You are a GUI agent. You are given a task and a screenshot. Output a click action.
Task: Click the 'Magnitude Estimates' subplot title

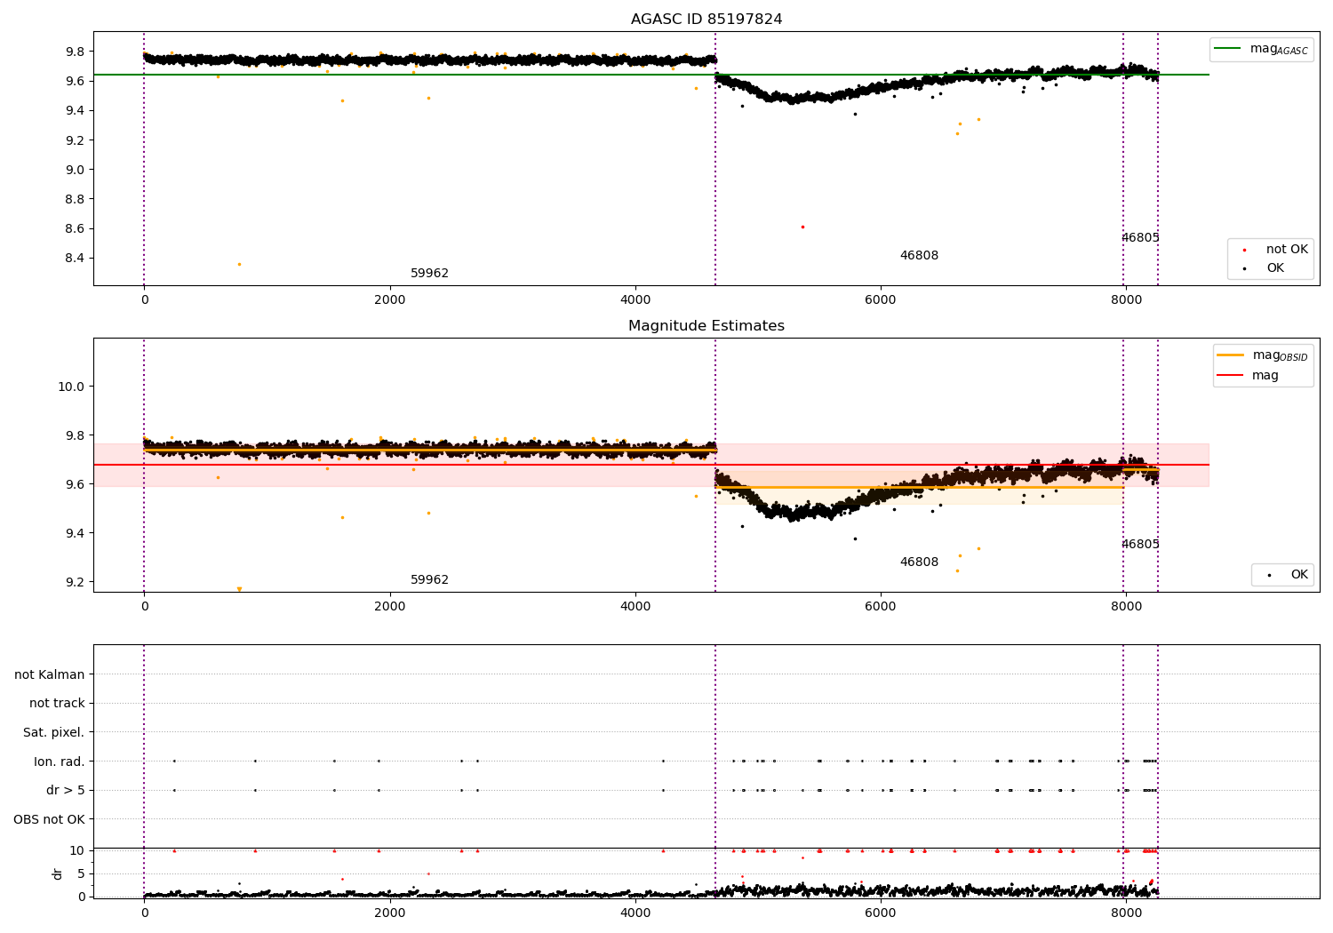click(x=706, y=326)
